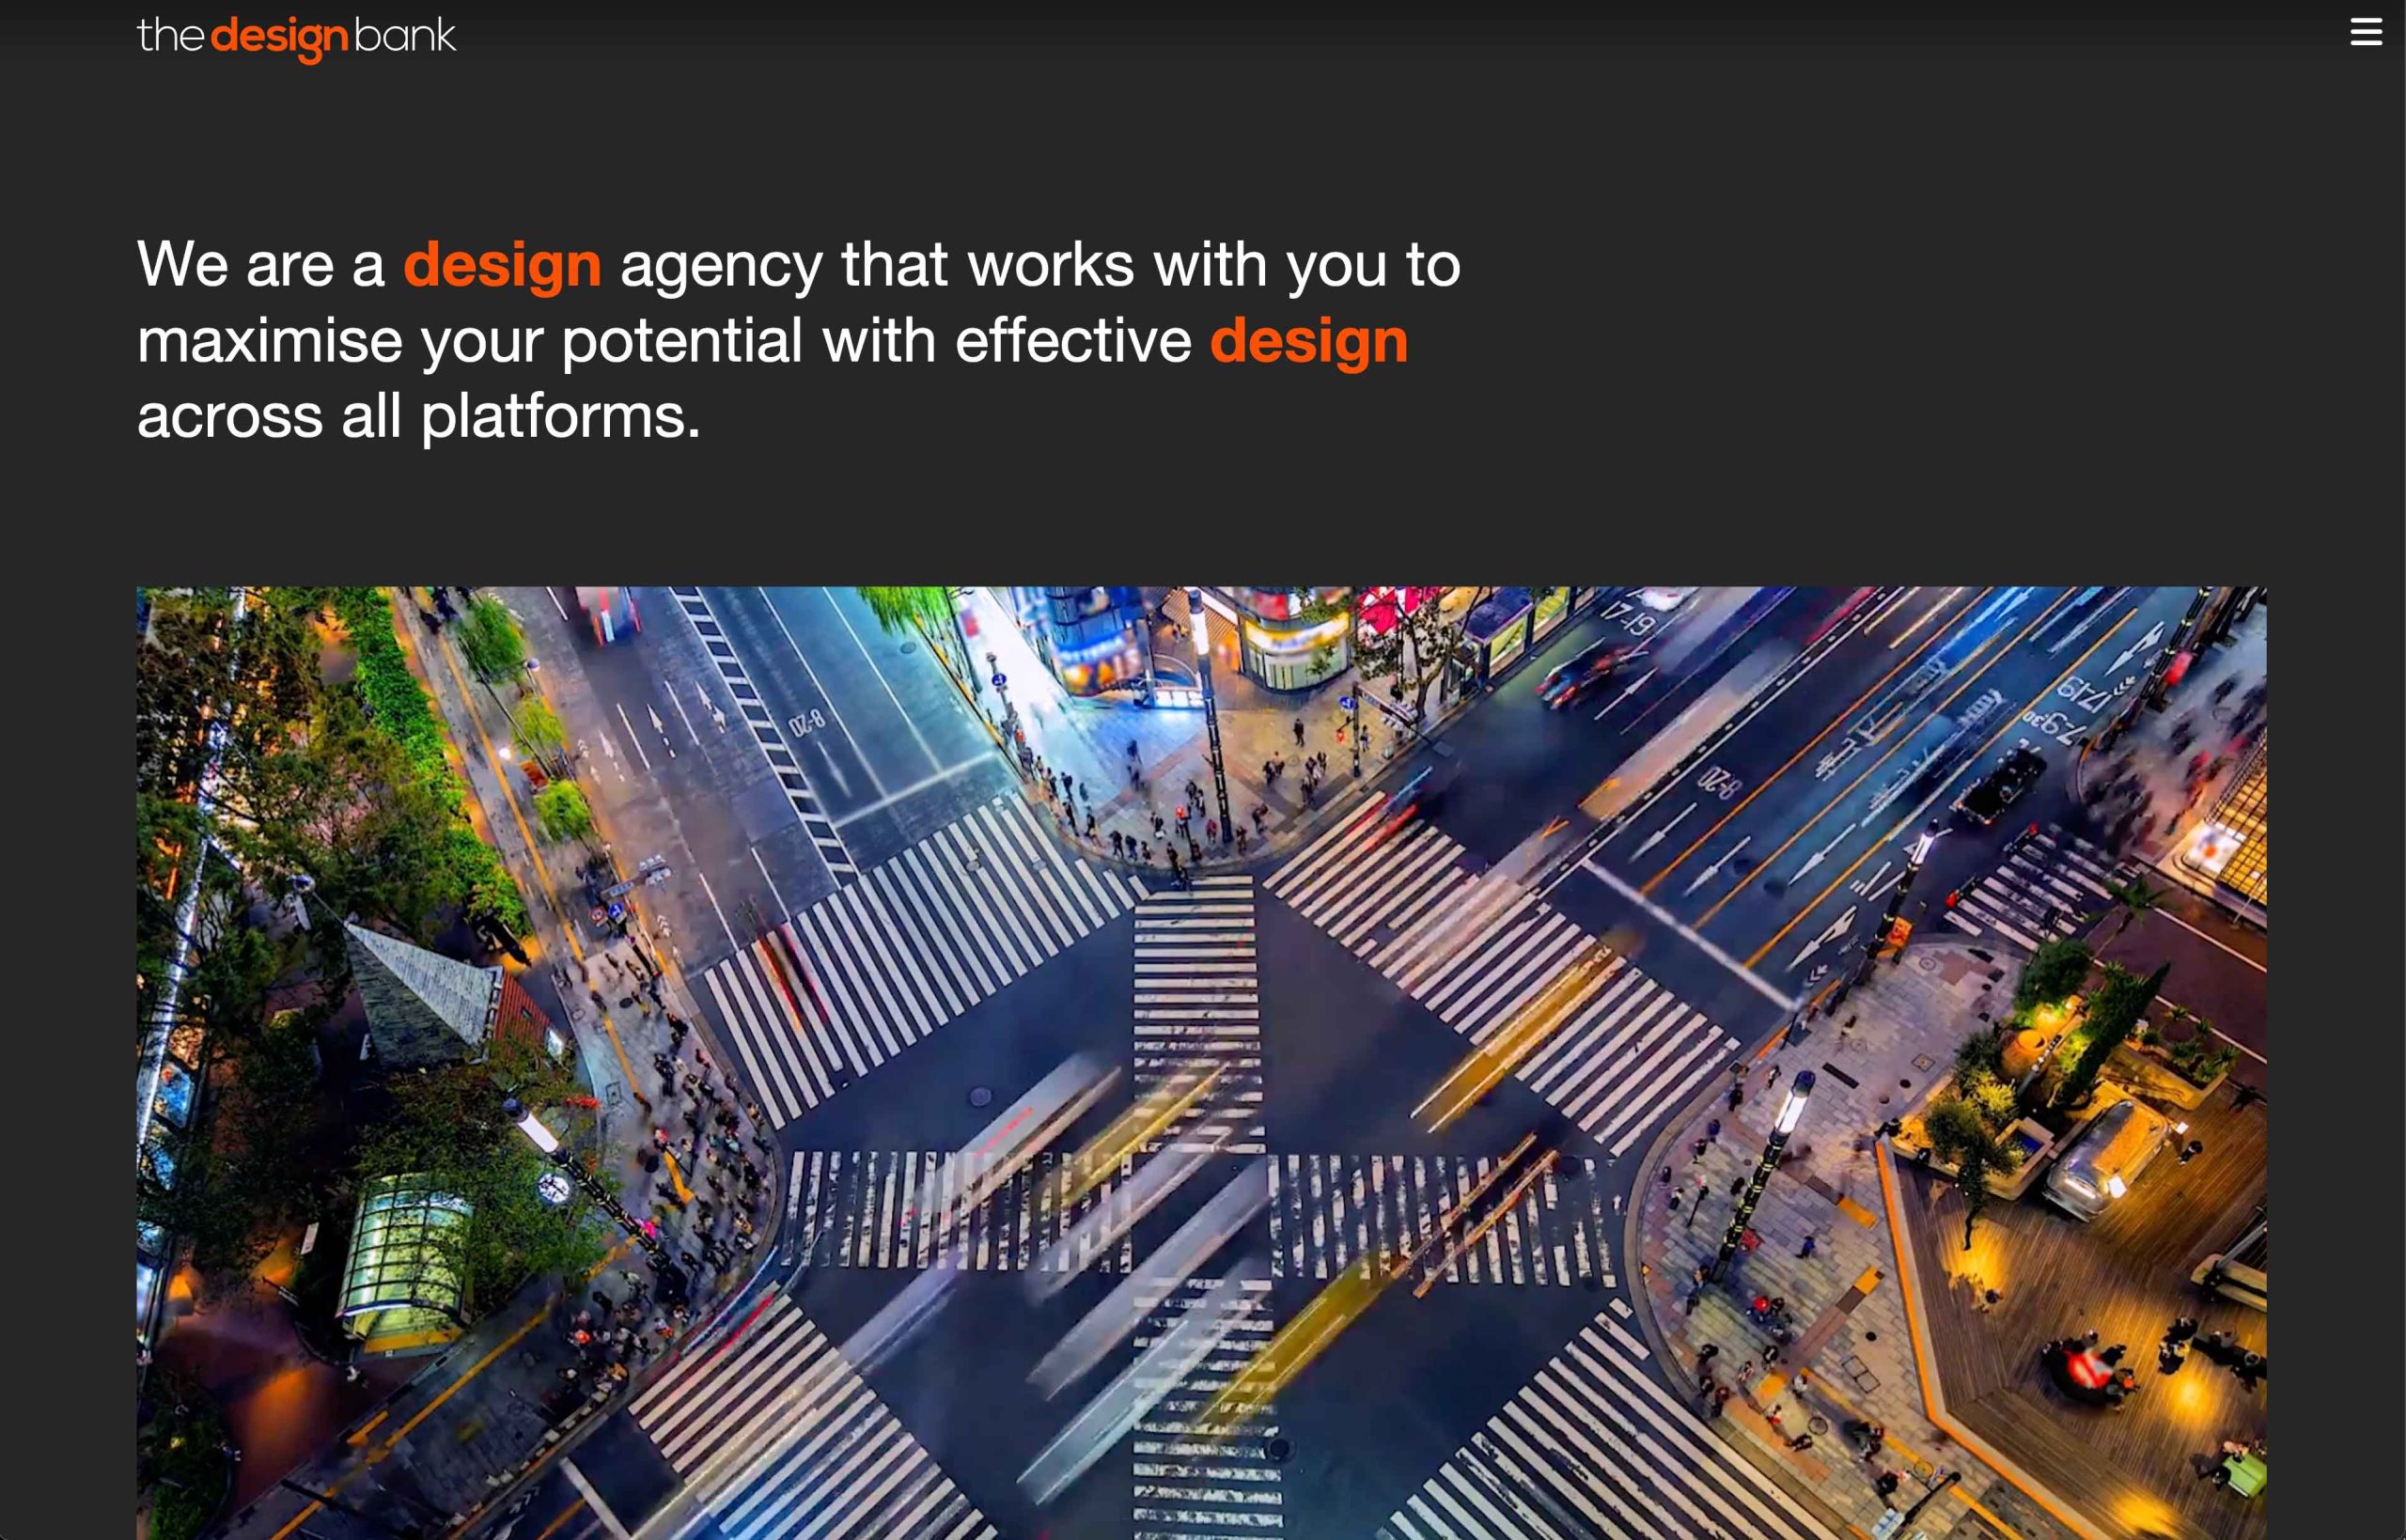Image resolution: width=2406 pixels, height=1540 pixels.
Task: Click the word "potential" in the headline
Action: 682,341
